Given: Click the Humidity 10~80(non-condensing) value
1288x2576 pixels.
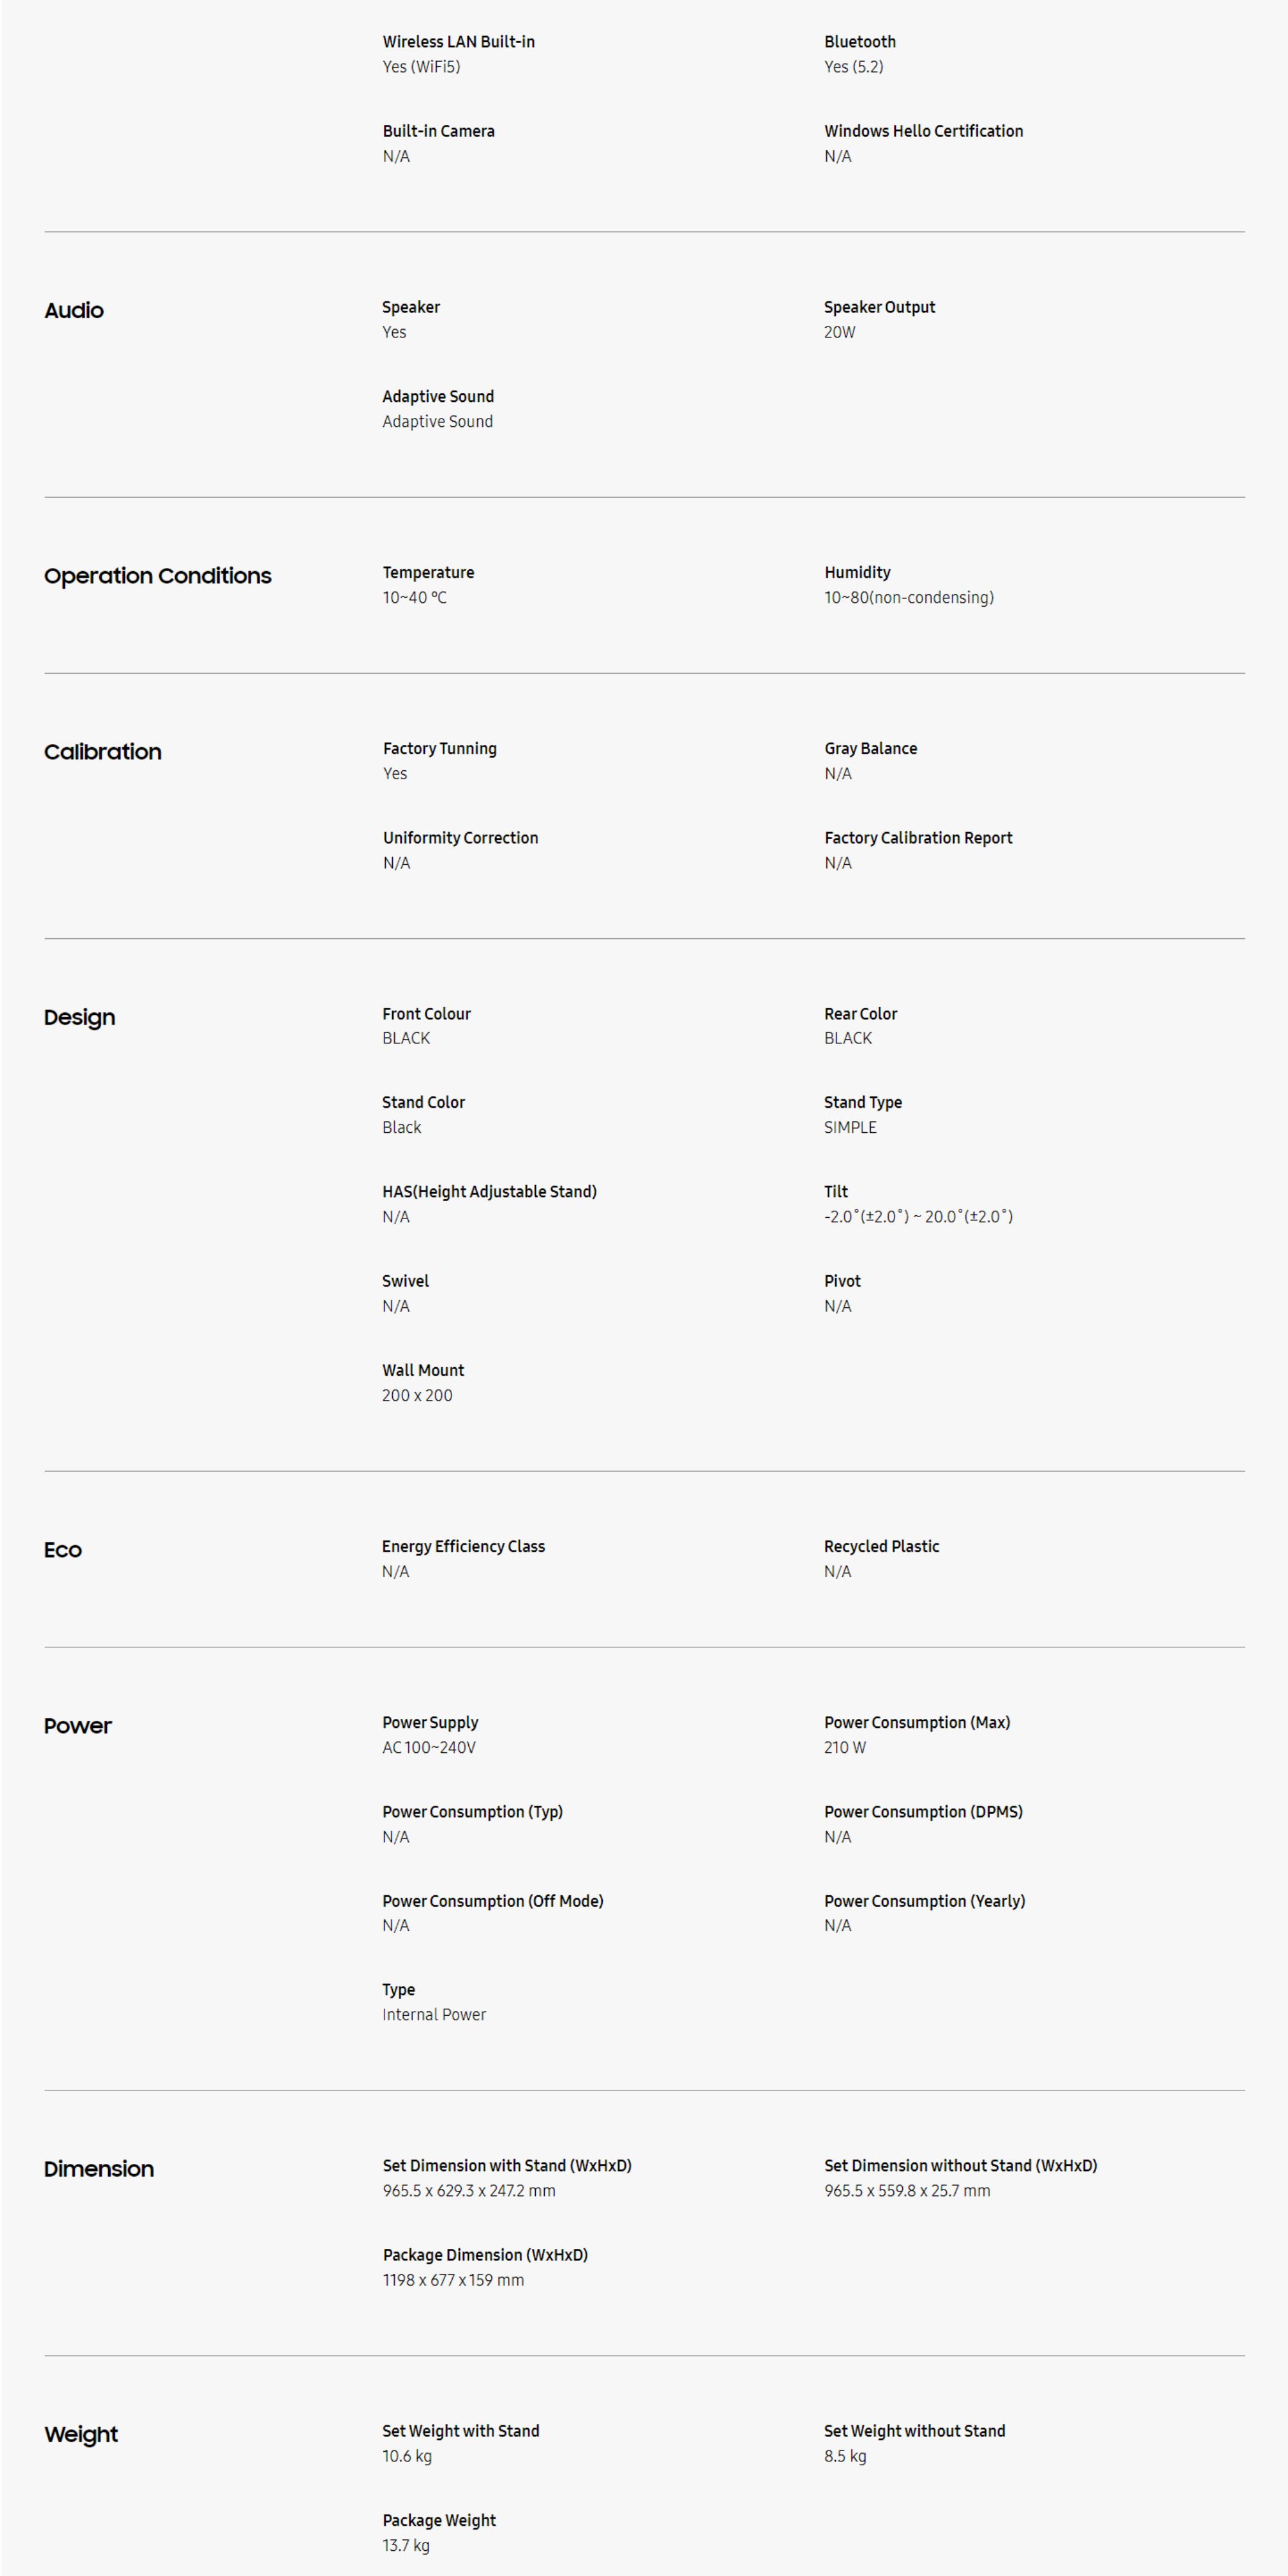Looking at the screenshot, I should point(908,597).
